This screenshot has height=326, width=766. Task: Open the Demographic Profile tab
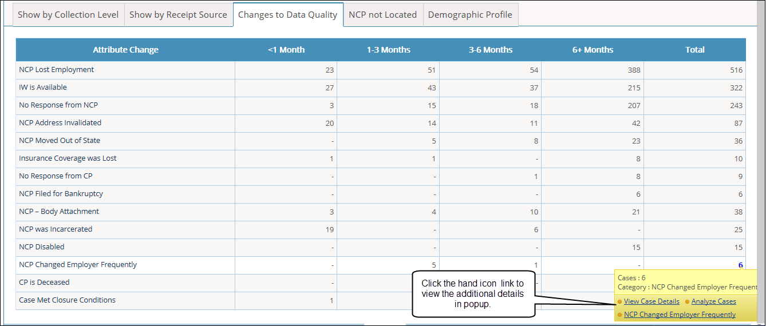tap(470, 15)
